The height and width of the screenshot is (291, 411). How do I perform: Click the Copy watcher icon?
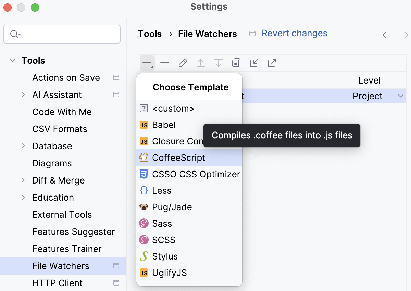(x=236, y=63)
